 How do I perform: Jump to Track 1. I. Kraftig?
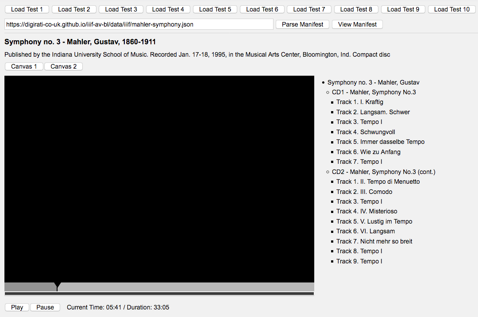click(359, 102)
